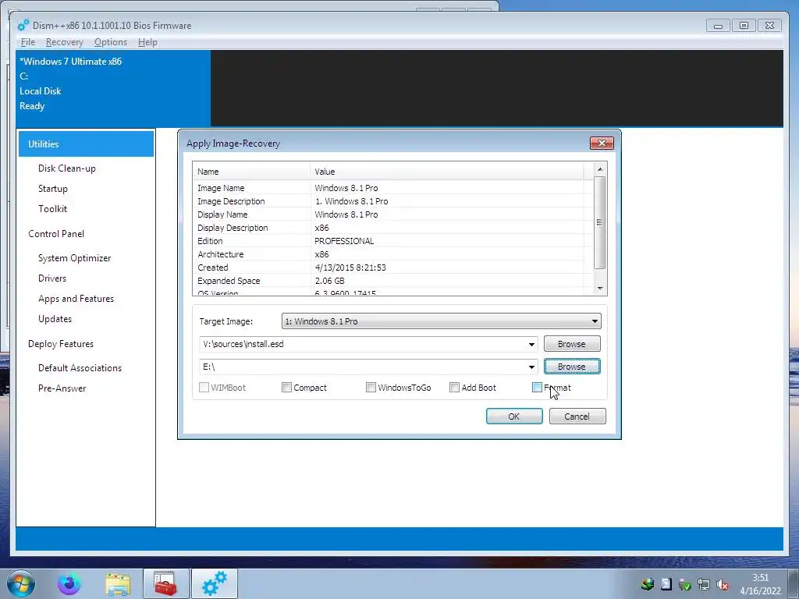Open the network tray icon
The height and width of the screenshot is (599, 799).
pos(703,585)
